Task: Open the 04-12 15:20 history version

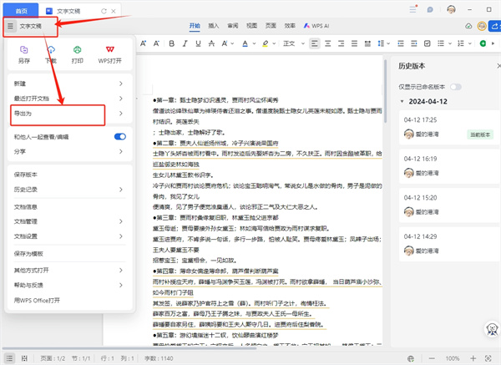Action: [449, 205]
